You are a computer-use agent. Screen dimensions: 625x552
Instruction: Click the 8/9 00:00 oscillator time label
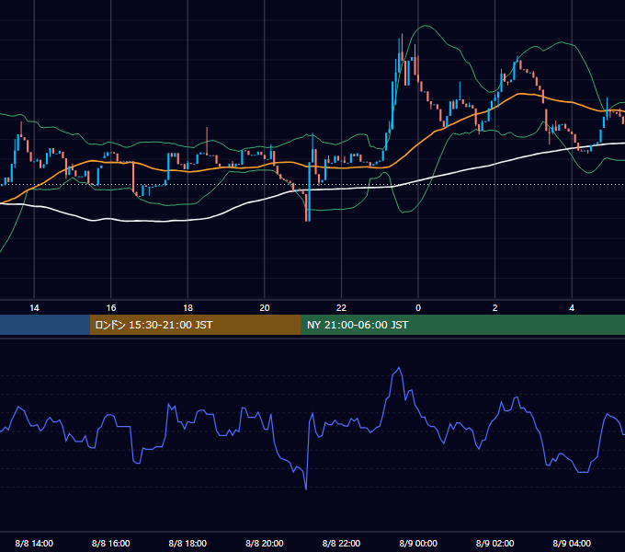418,543
